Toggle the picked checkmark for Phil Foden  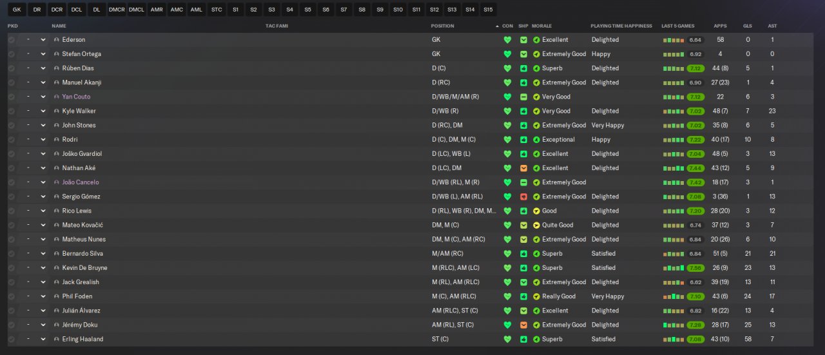[12, 296]
